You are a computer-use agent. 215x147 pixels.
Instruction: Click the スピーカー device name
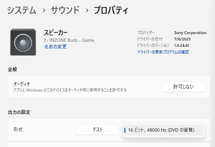tap(56, 33)
